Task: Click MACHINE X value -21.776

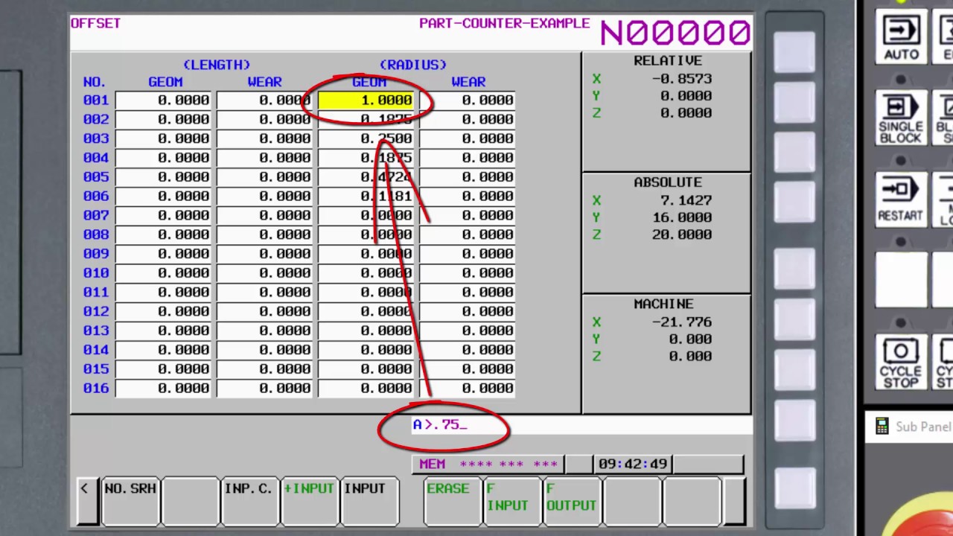Action: [x=682, y=322]
